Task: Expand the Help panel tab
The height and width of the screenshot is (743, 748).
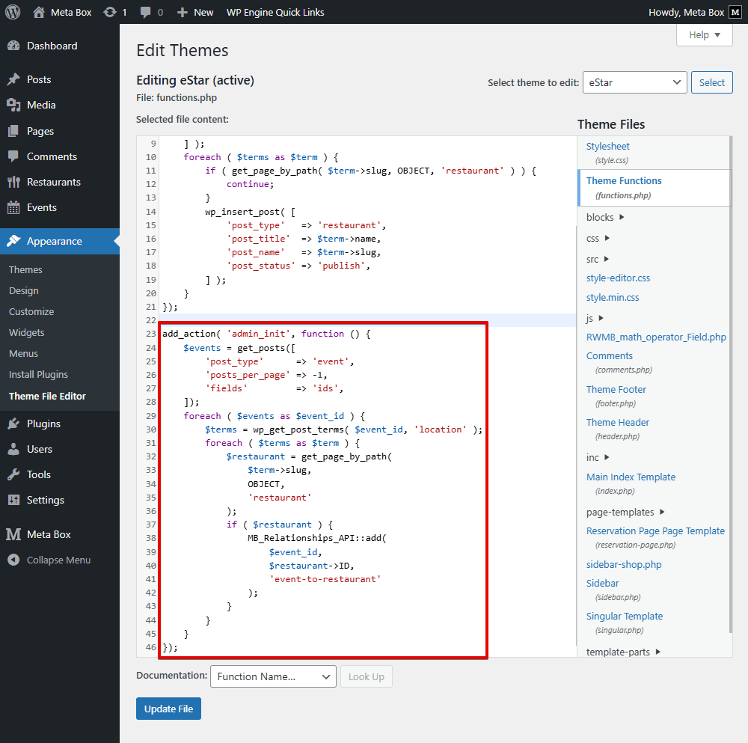Action: 704,35
